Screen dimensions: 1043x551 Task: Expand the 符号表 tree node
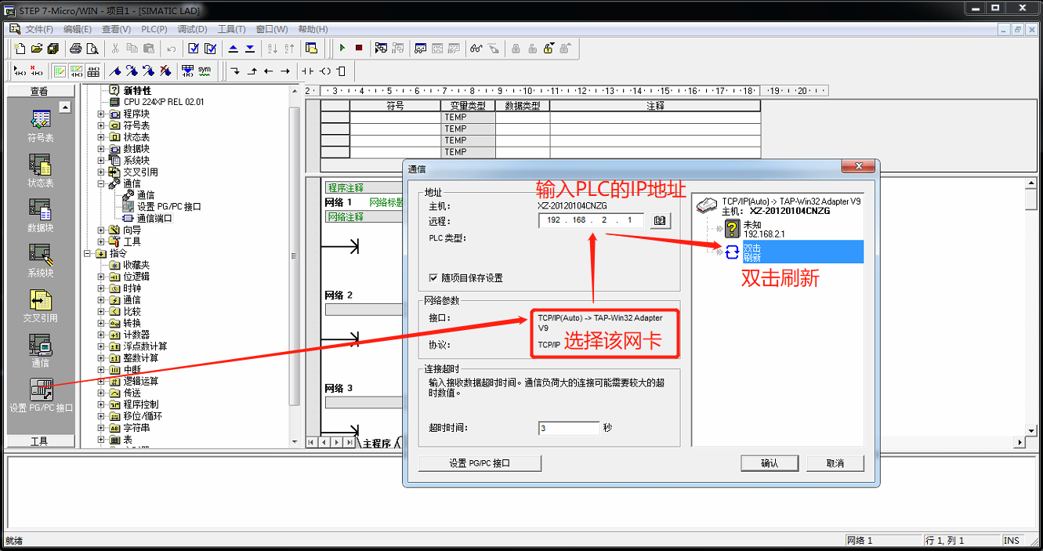101,125
